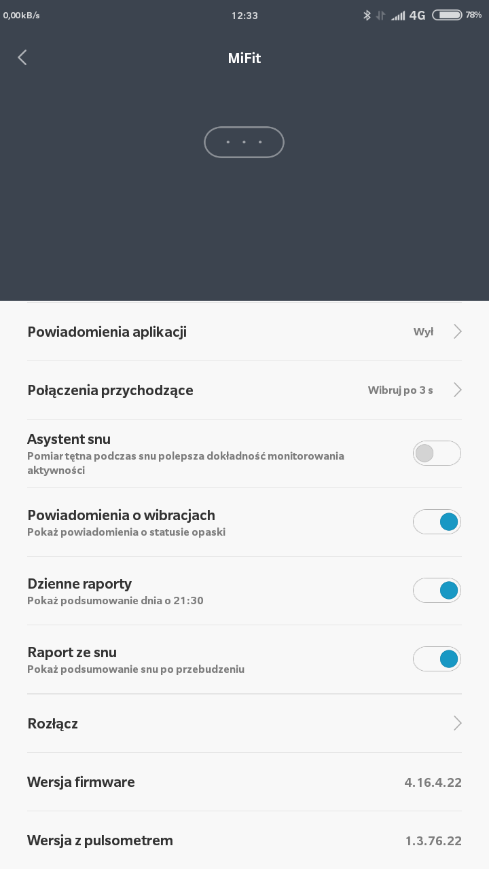
Task: Tap the MiFit header title
Action: pos(244,58)
